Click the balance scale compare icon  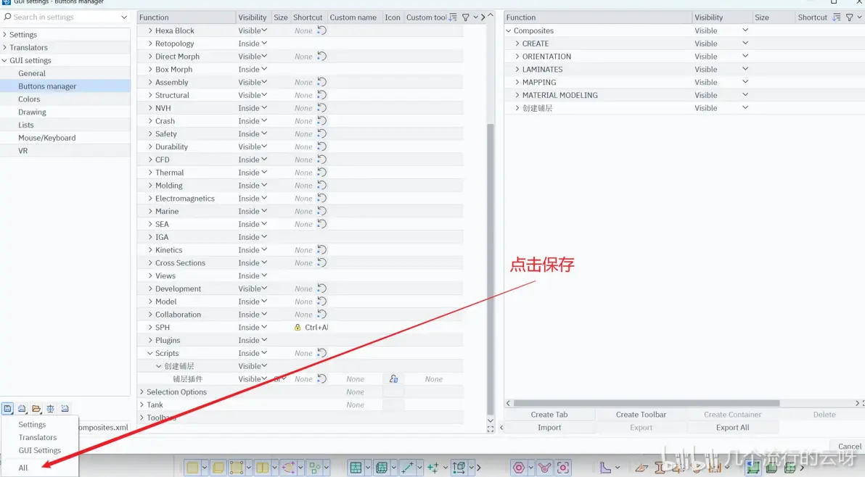pyautogui.click(x=51, y=409)
